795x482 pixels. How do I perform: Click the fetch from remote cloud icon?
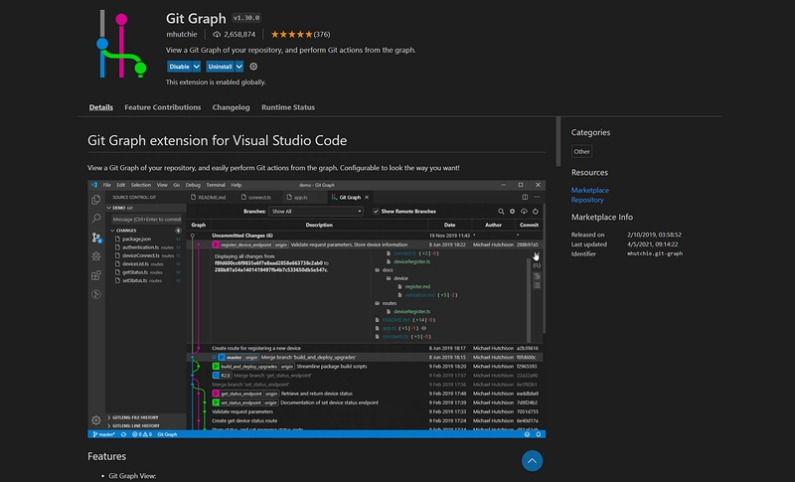tap(524, 212)
